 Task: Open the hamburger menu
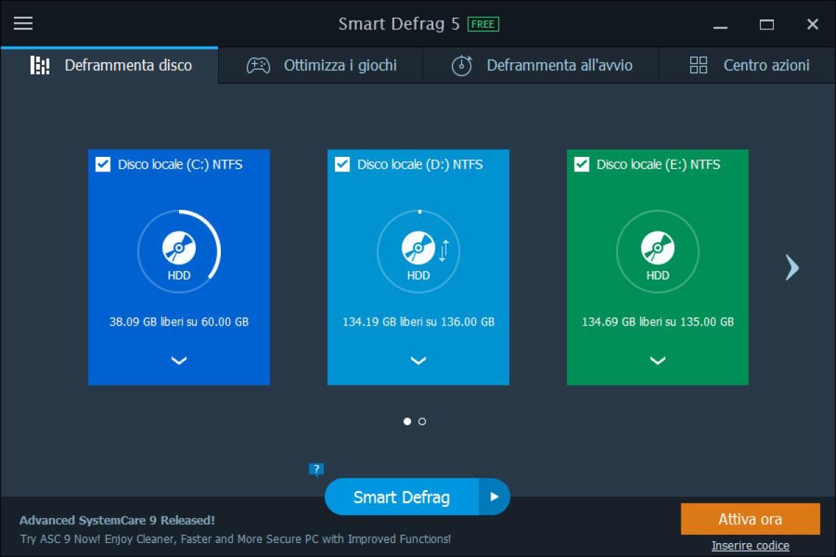(23, 23)
